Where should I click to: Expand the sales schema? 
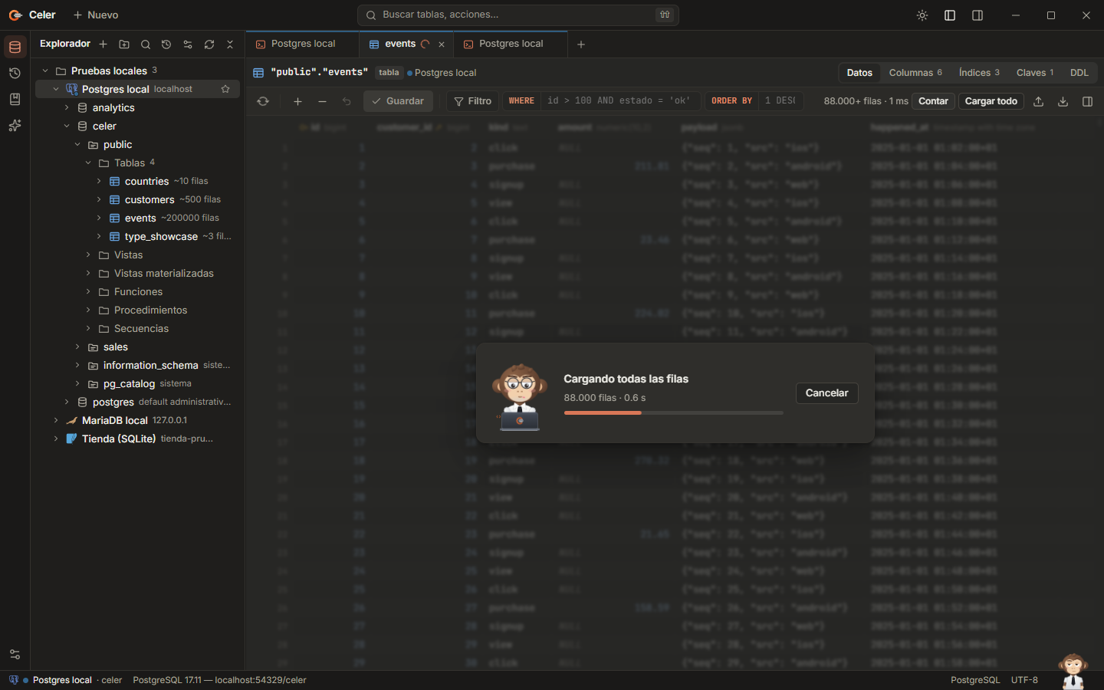point(77,347)
